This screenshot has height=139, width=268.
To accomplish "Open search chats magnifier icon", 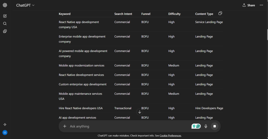I will coord(5,24).
